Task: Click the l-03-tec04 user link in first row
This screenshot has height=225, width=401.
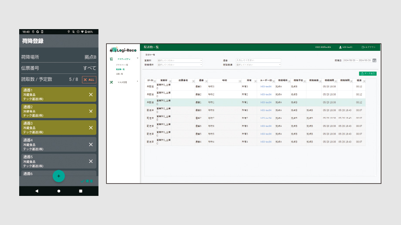Action: [x=266, y=86]
